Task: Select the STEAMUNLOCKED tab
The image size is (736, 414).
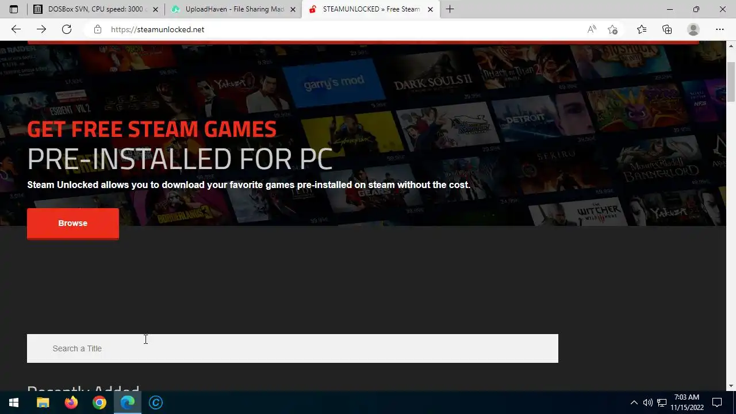Action: coord(371,9)
